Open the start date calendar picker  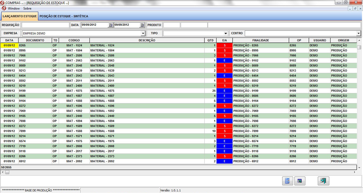[110, 25]
